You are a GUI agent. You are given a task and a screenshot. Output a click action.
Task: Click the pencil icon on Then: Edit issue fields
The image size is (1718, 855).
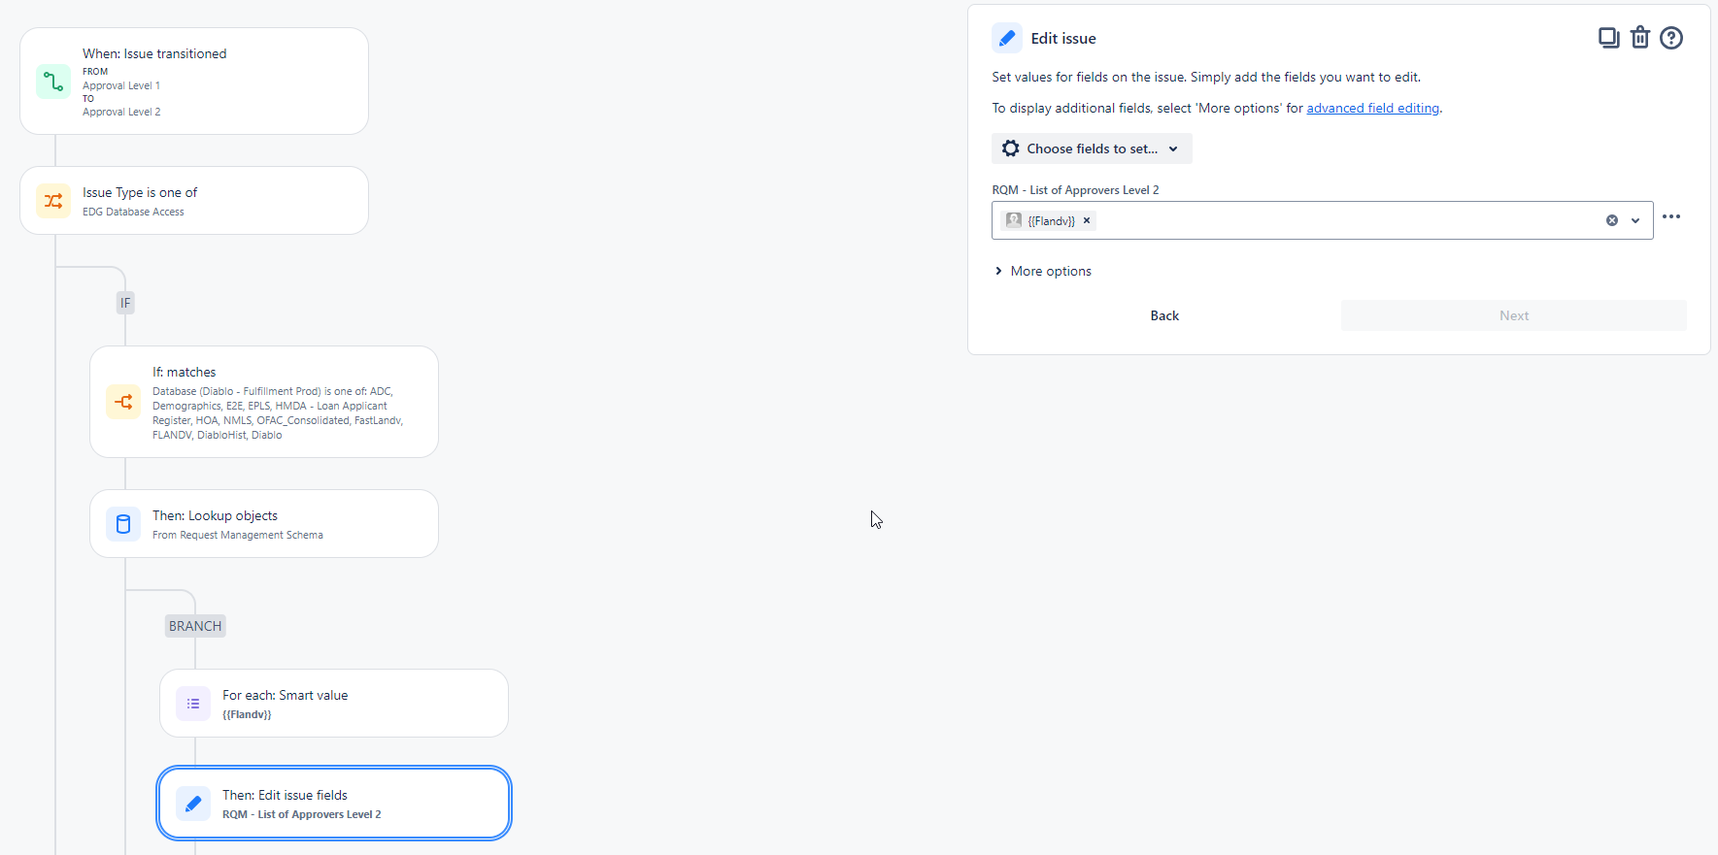(193, 803)
